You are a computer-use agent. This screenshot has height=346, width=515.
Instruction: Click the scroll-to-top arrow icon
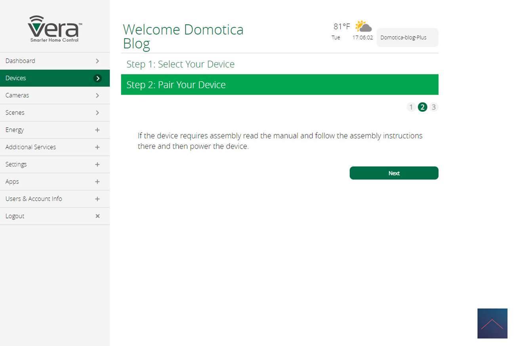click(x=492, y=323)
